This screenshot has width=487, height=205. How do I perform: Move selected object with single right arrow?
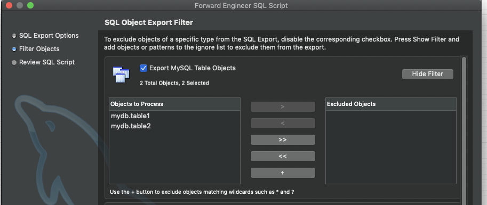[283, 106]
